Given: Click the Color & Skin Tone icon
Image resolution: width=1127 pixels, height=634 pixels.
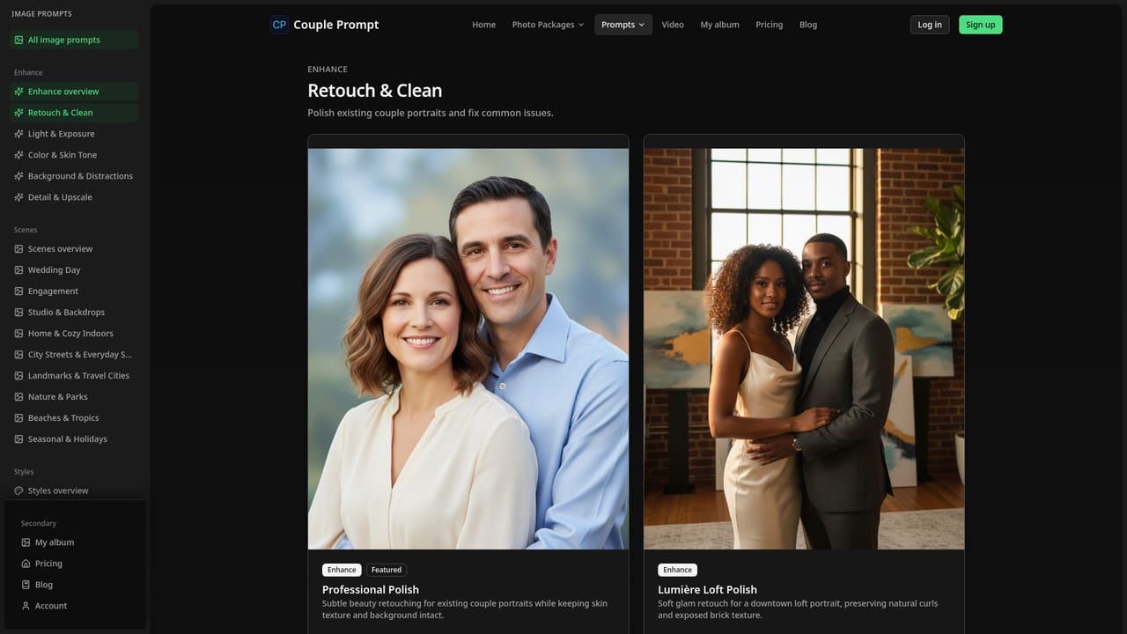Looking at the screenshot, I should [18, 155].
